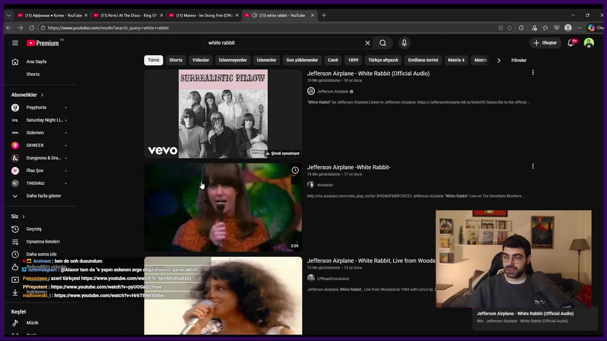Open browser settings three-dot menu
607x341 pixels.
[579, 27]
